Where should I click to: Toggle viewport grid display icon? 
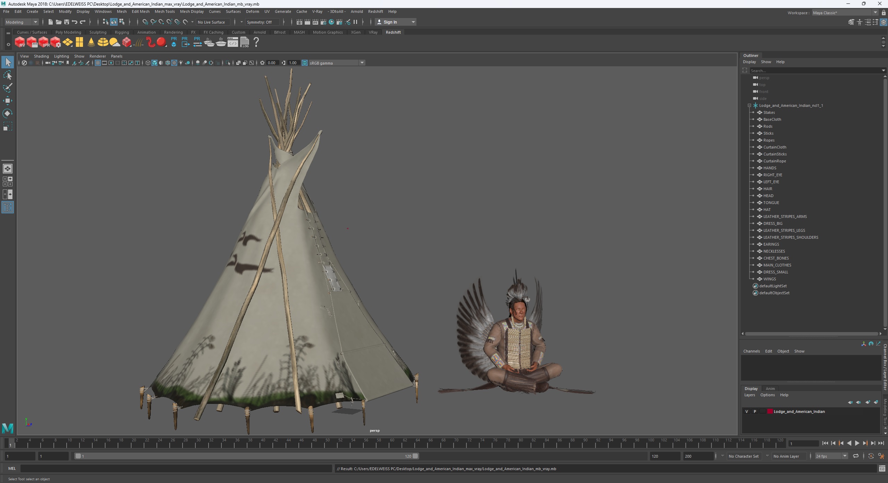98,63
